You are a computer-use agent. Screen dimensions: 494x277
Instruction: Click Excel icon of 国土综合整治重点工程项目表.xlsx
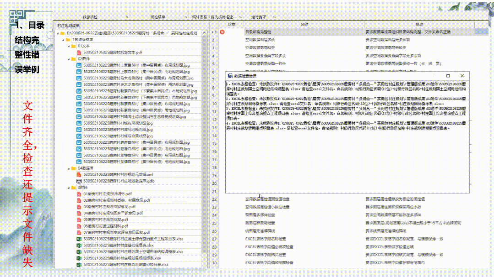[79, 239]
